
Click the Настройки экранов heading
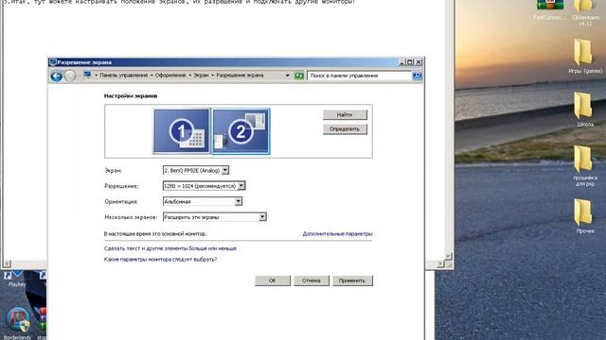pos(131,96)
